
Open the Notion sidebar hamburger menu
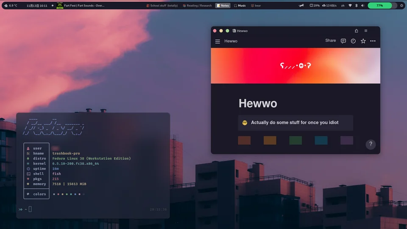217,41
